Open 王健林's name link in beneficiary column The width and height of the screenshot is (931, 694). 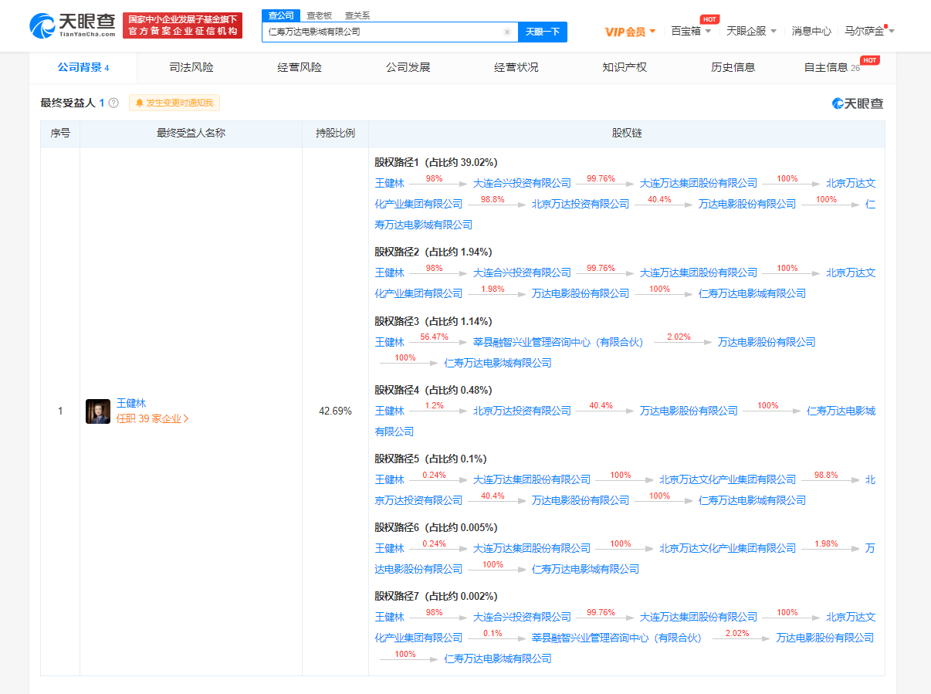[130, 403]
